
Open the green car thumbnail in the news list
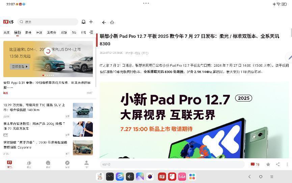pyautogui.click(x=83, y=110)
